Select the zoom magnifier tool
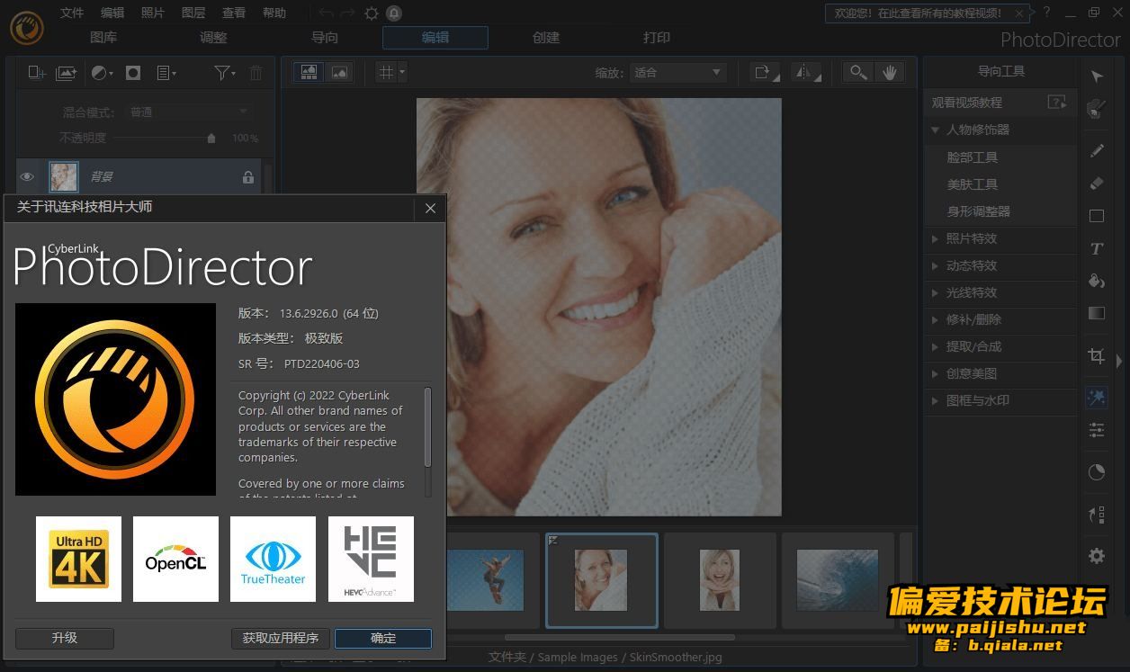 point(859,72)
